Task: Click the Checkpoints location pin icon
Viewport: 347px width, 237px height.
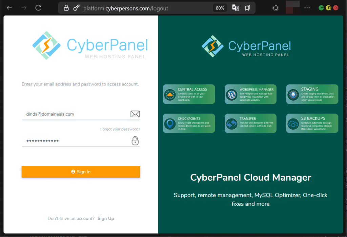Action: 170,124
